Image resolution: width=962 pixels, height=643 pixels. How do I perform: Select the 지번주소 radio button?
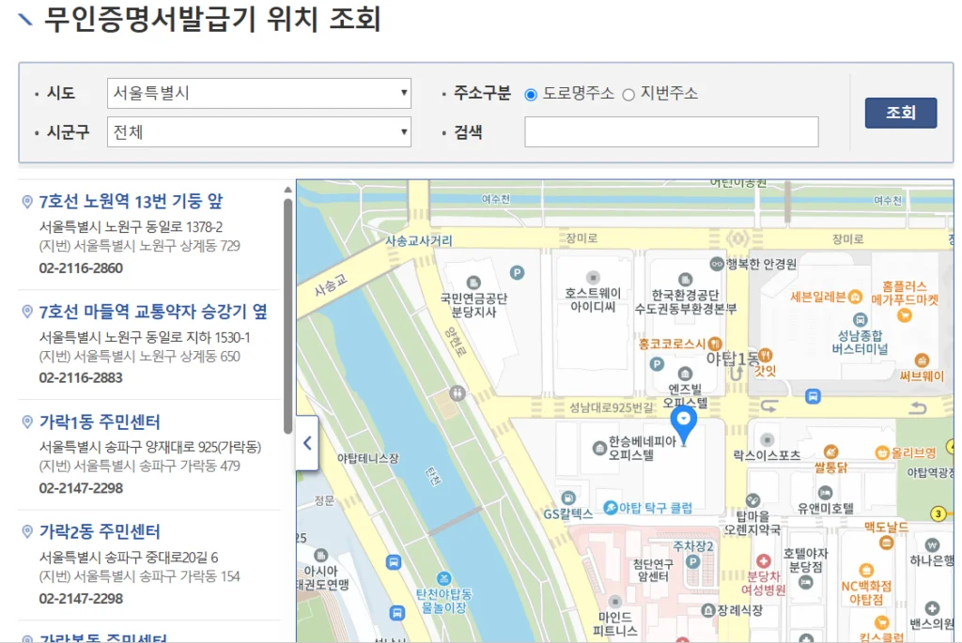(x=628, y=95)
